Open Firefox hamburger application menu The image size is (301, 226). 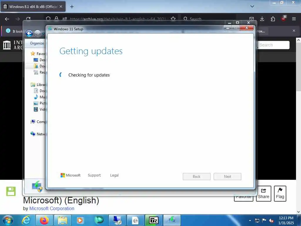tap(294, 19)
